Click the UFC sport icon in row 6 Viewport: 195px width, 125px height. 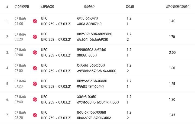pos(35,99)
